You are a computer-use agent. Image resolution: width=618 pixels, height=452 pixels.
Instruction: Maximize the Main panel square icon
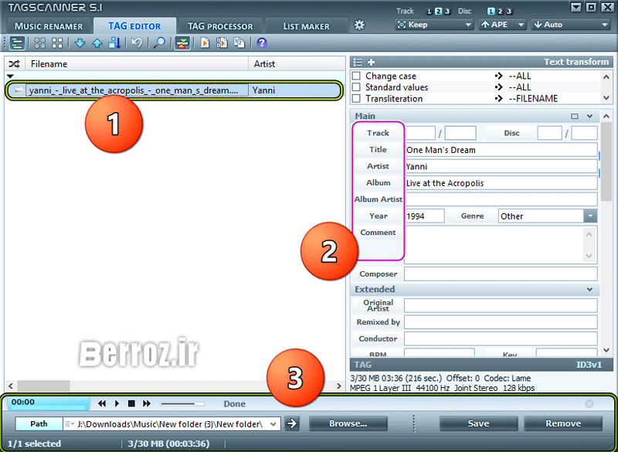(x=575, y=116)
